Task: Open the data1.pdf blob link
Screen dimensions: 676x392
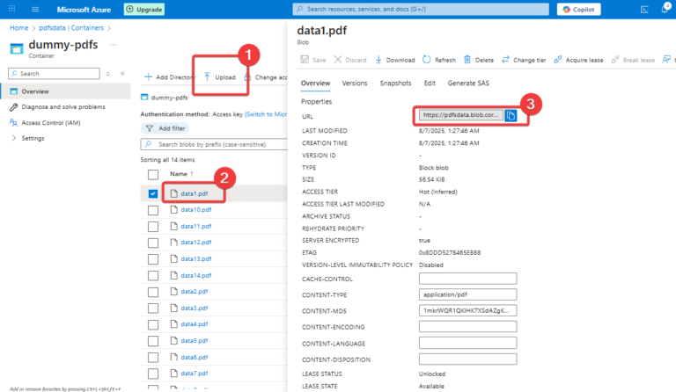Action: [x=194, y=193]
